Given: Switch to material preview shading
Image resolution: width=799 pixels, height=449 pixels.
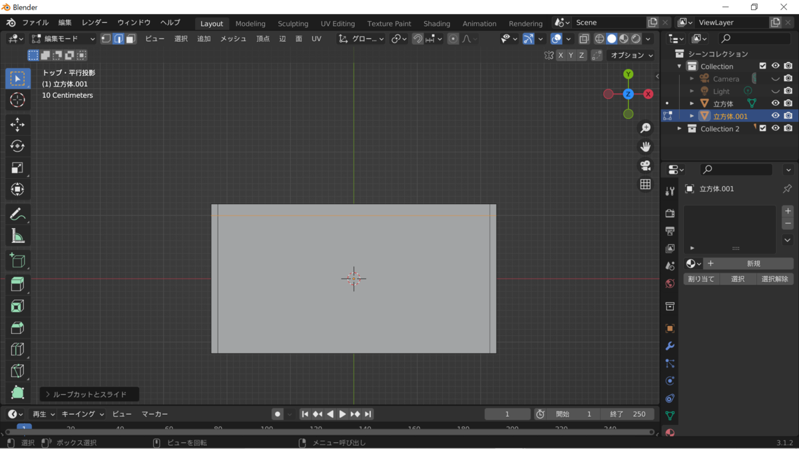Looking at the screenshot, I should (624, 39).
